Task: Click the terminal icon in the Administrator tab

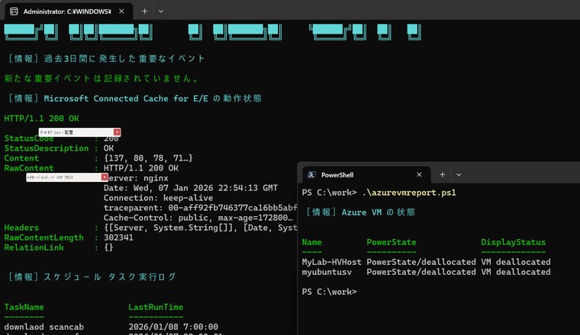Action: coord(14,11)
